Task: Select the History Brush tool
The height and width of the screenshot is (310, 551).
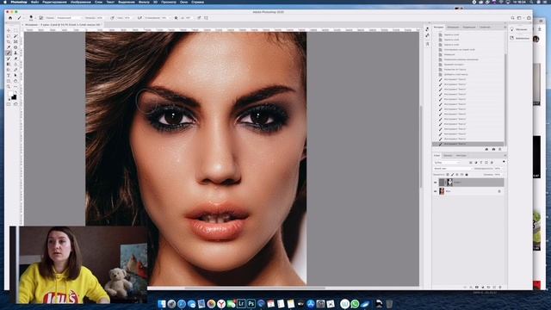Action: point(9,59)
